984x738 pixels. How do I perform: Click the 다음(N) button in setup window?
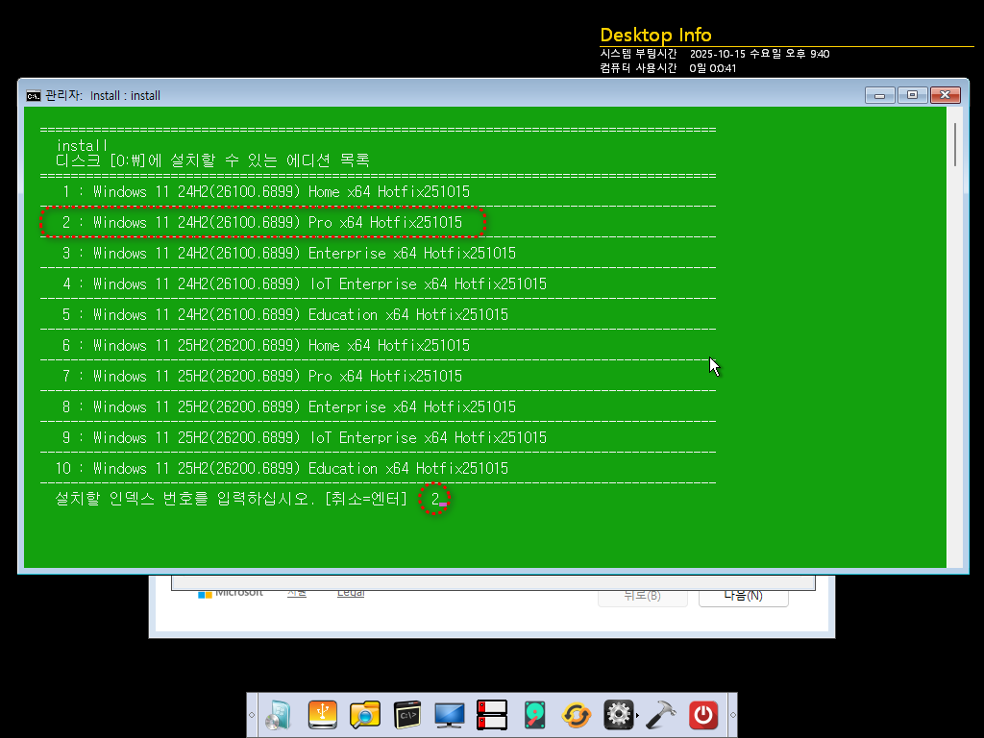click(743, 595)
